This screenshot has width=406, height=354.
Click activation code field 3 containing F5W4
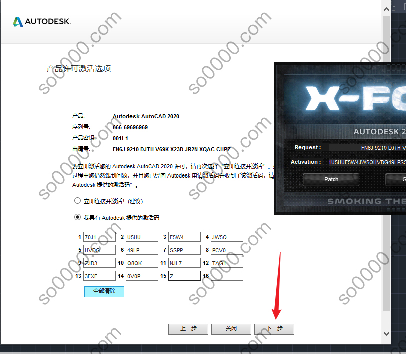[x=184, y=237]
